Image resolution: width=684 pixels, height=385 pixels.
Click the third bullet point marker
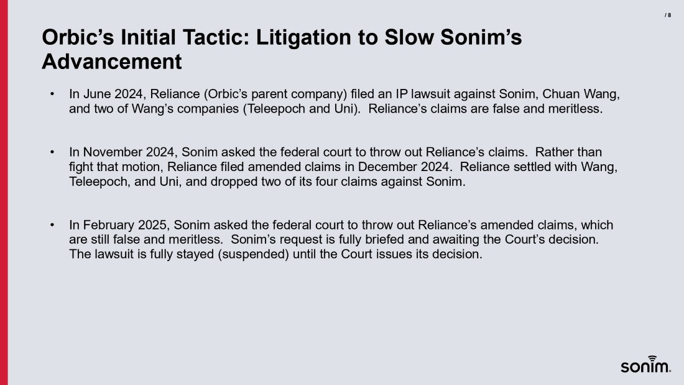point(53,225)
